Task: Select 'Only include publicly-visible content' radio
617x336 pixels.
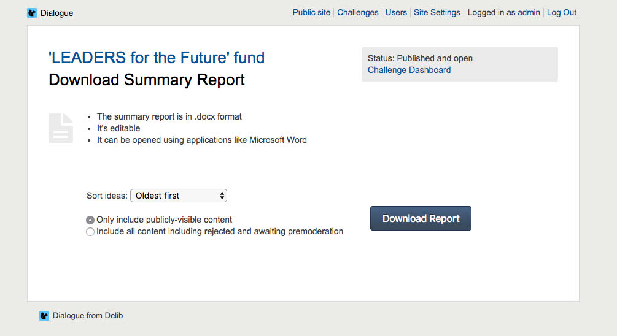Action: pos(90,220)
